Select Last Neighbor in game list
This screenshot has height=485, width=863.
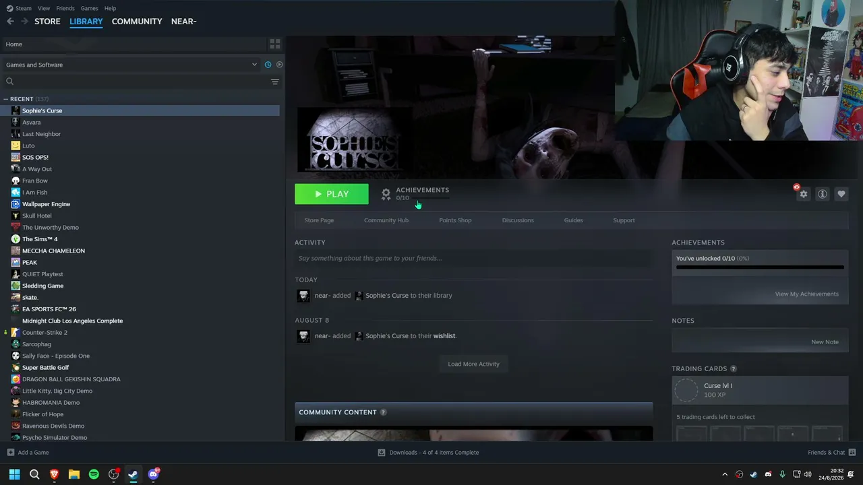[x=41, y=134]
